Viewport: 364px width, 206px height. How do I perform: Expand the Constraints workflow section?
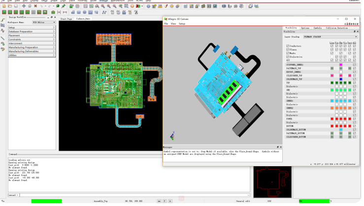click(x=32, y=39)
